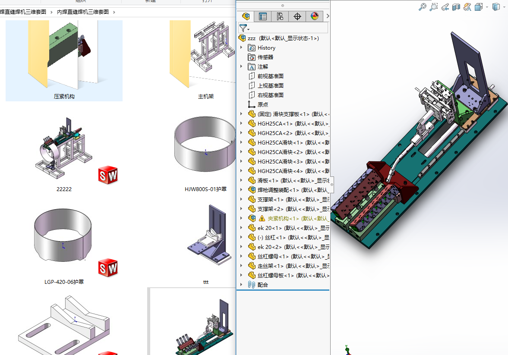
Task: Open the DisplayManager color sphere tab
Action: click(x=314, y=16)
